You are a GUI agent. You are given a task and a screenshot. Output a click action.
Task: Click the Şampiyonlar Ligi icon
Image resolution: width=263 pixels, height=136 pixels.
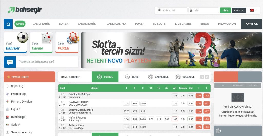[7, 132]
